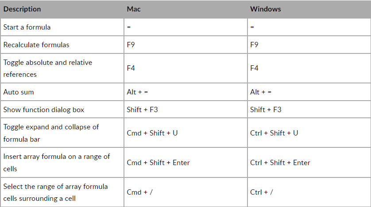
Task: Select the 'Cmd + Shift + U' shortcut
Action: click(x=152, y=133)
